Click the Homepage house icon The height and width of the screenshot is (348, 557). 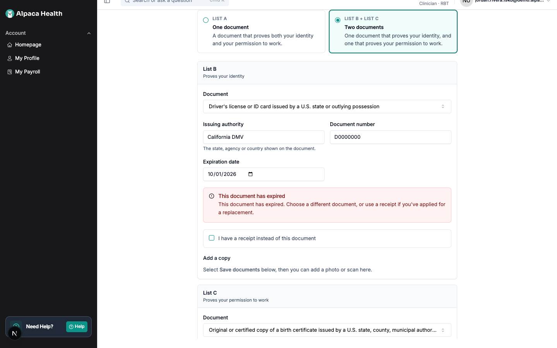[x=10, y=45]
